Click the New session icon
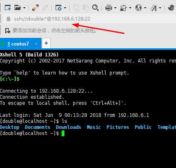 click(x=8, y=8)
